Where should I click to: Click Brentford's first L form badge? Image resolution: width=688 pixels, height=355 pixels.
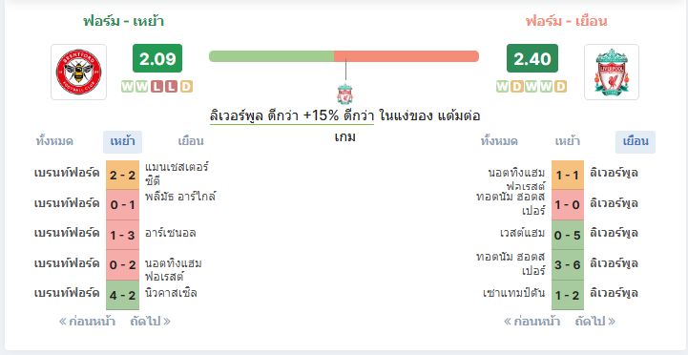pyautogui.click(x=156, y=87)
